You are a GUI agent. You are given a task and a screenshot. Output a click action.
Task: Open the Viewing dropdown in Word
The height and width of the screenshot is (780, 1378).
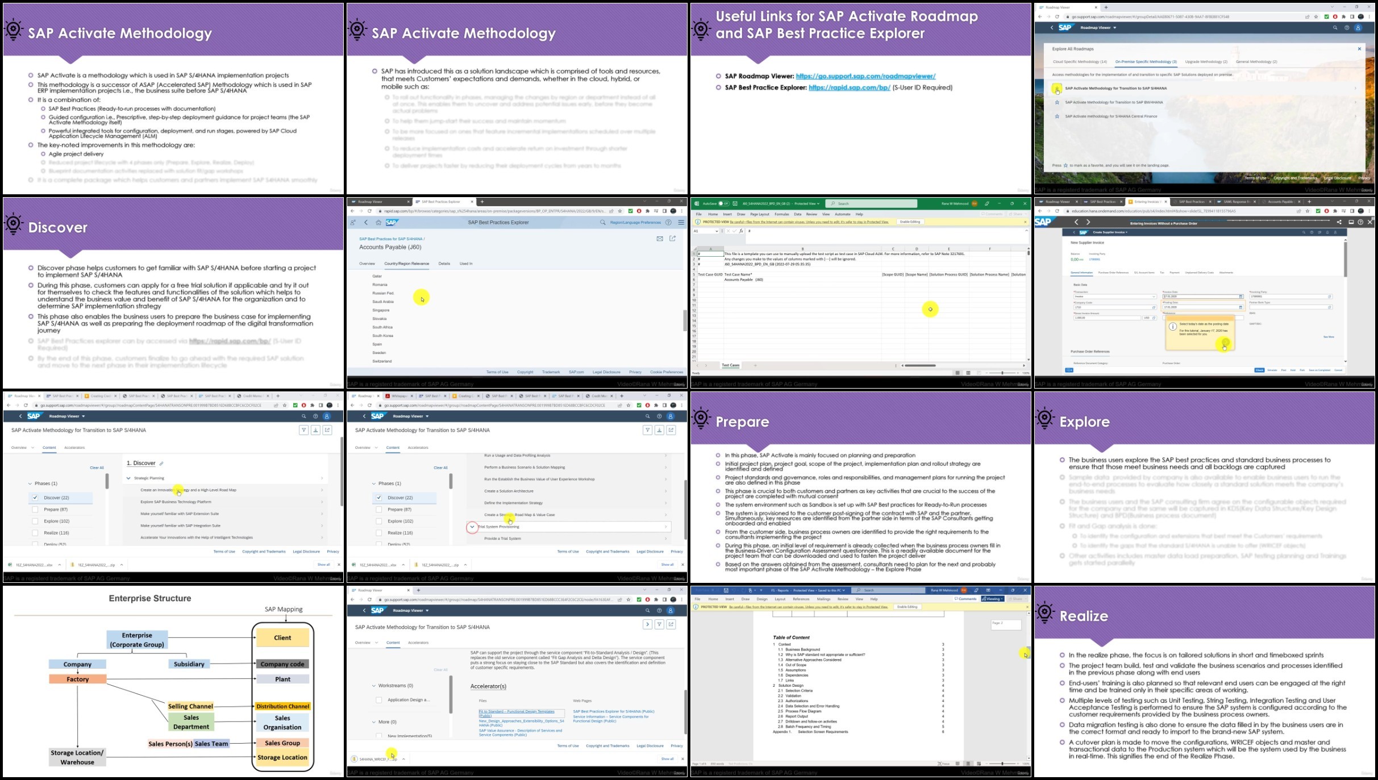(x=993, y=599)
